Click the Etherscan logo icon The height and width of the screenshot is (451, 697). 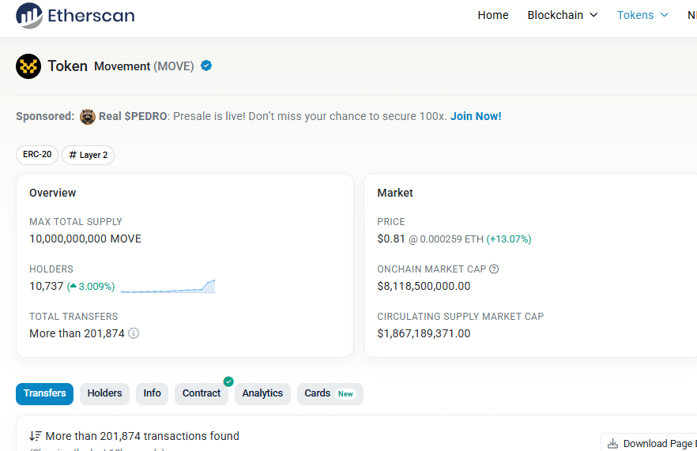[30, 16]
